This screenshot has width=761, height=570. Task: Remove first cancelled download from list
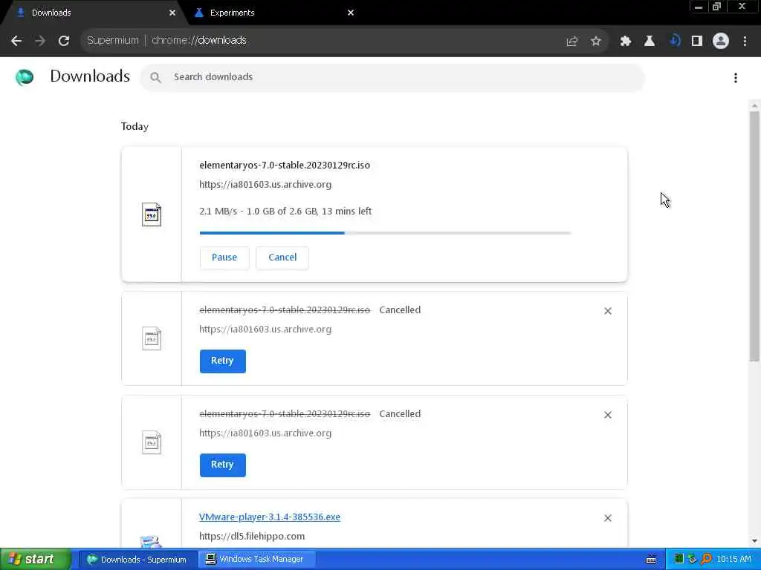tap(608, 311)
